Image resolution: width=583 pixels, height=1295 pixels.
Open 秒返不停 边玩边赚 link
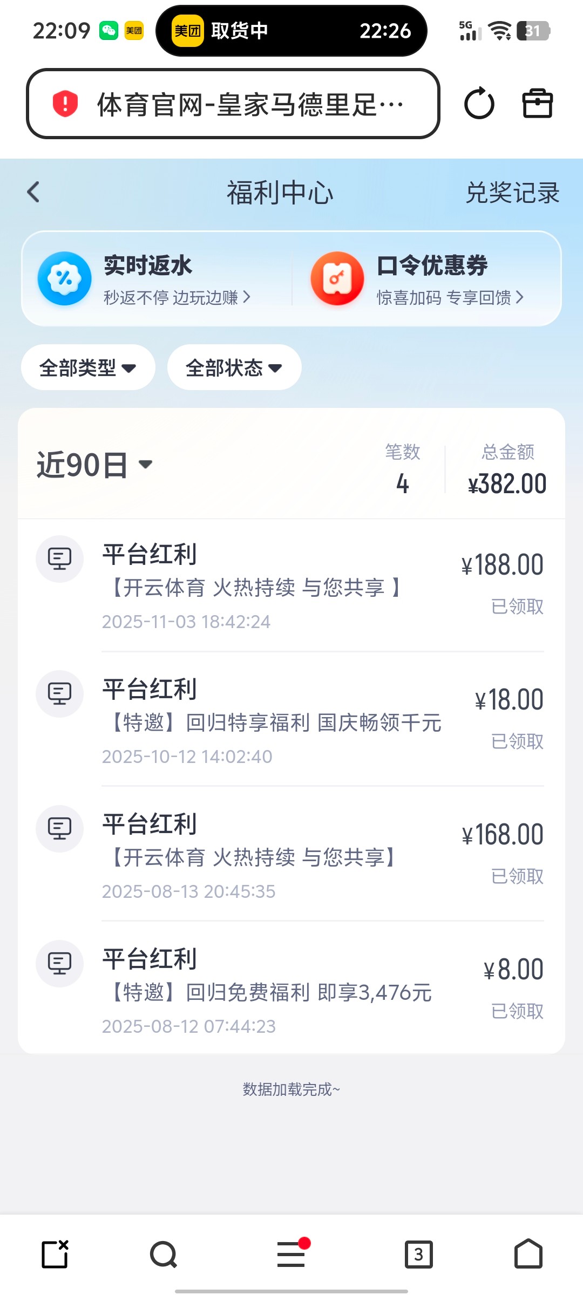point(177,297)
